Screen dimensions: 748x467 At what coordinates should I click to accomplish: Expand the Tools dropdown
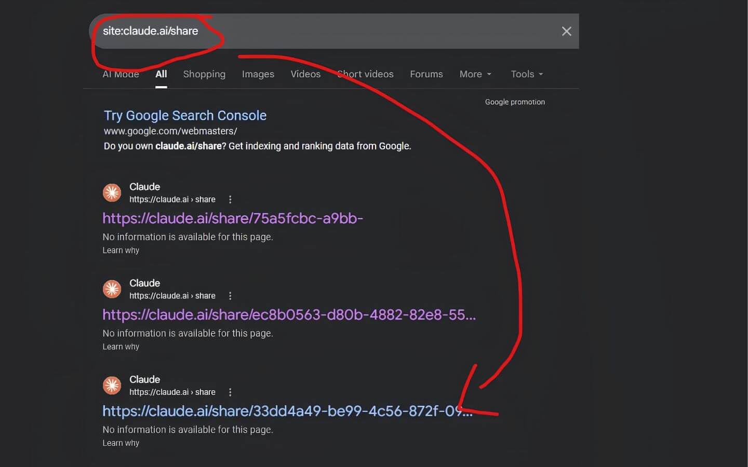527,74
